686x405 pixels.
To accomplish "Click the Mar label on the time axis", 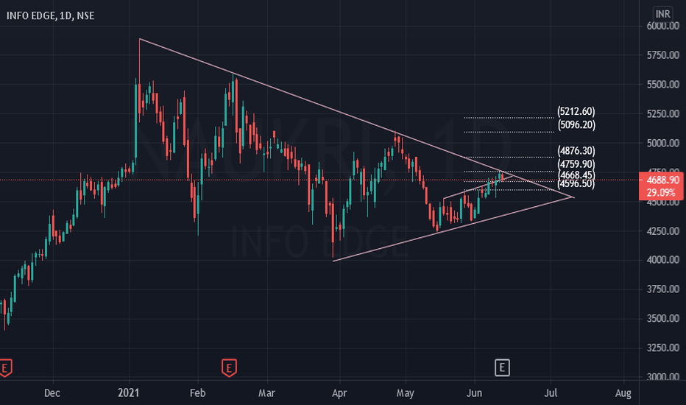I will [266, 393].
